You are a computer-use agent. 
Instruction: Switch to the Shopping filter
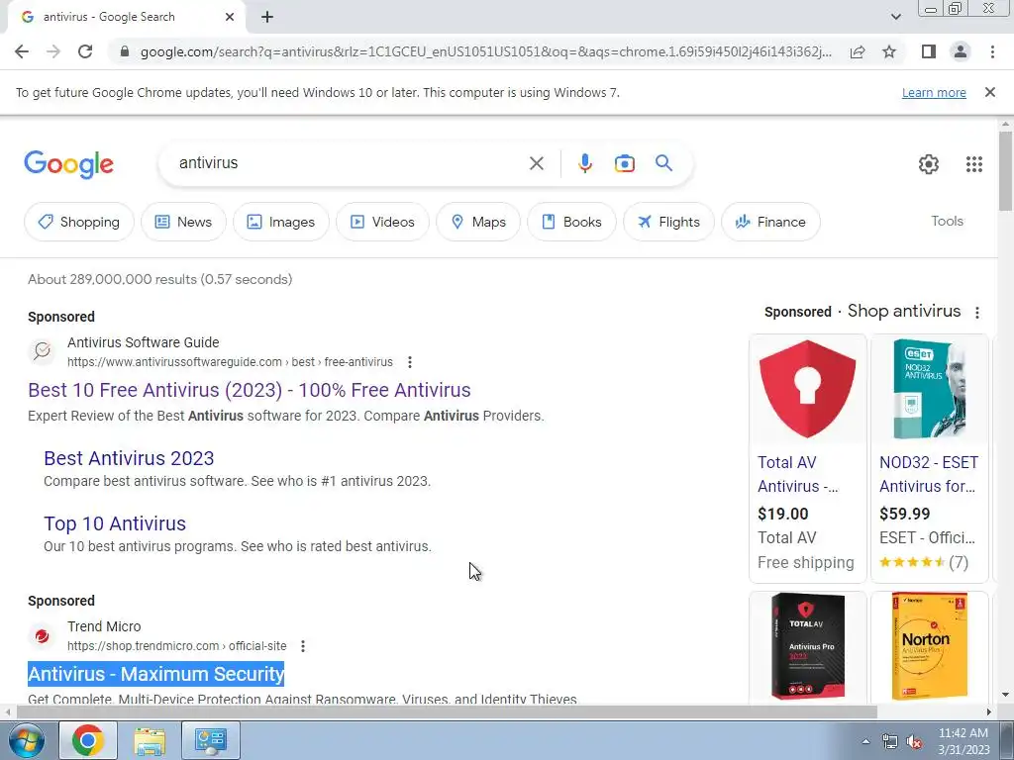(79, 222)
